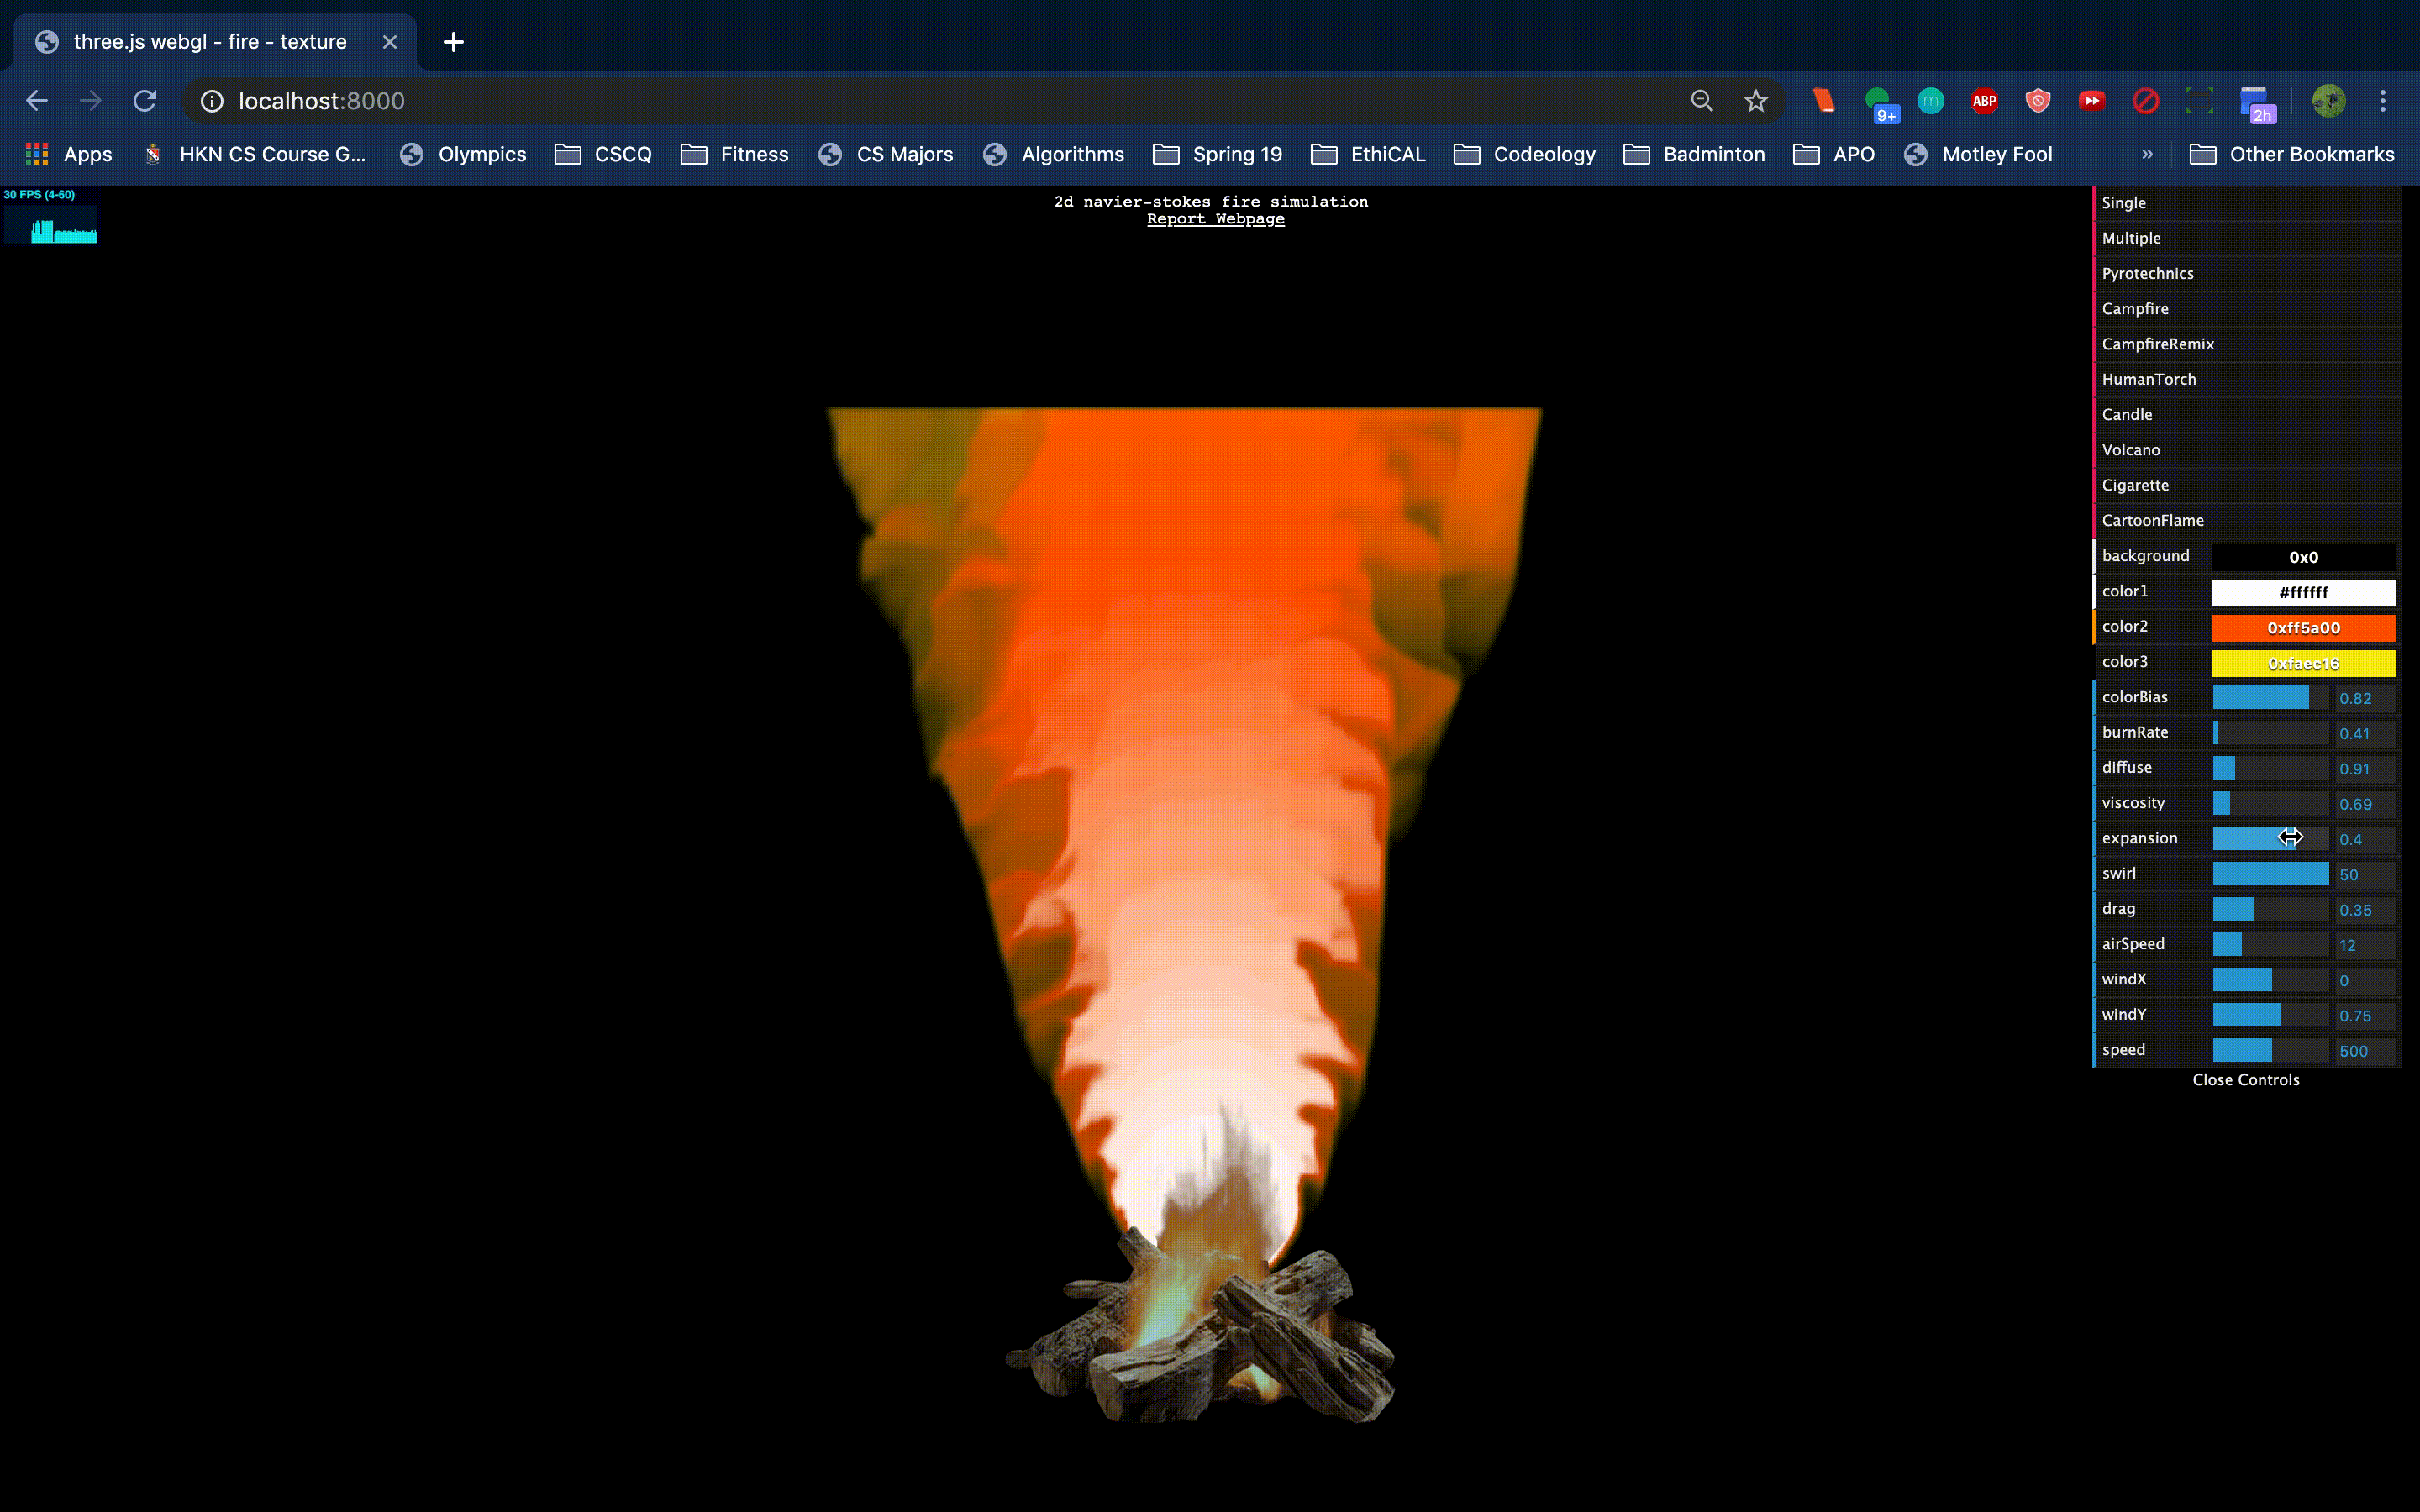
Task: Click the windY value input field
Action: pyautogui.click(x=2364, y=1016)
